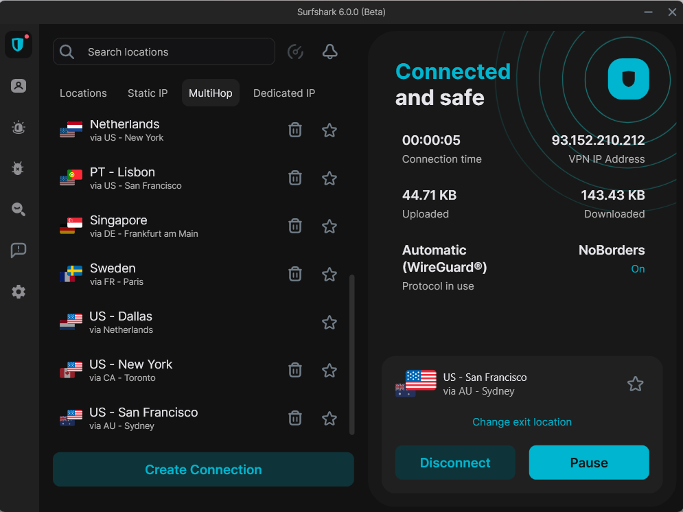This screenshot has height=512, width=683.
Task: Open the profile icon in sidebar
Action: click(19, 86)
